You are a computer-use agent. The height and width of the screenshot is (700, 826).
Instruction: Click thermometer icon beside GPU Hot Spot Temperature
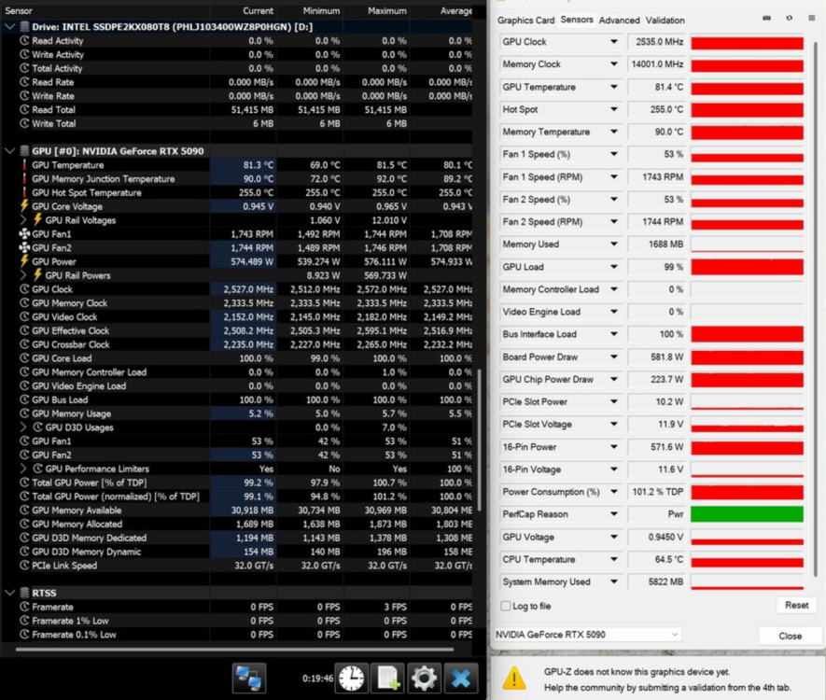coord(24,192)
